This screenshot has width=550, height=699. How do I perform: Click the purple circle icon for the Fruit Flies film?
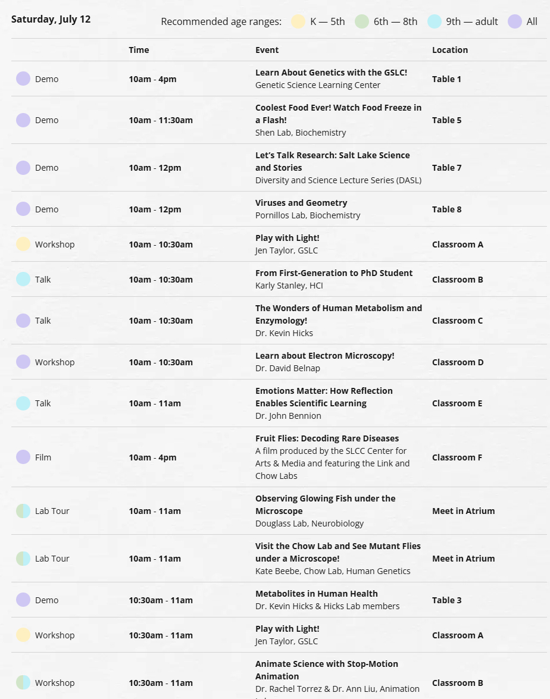tap(23, 457)
